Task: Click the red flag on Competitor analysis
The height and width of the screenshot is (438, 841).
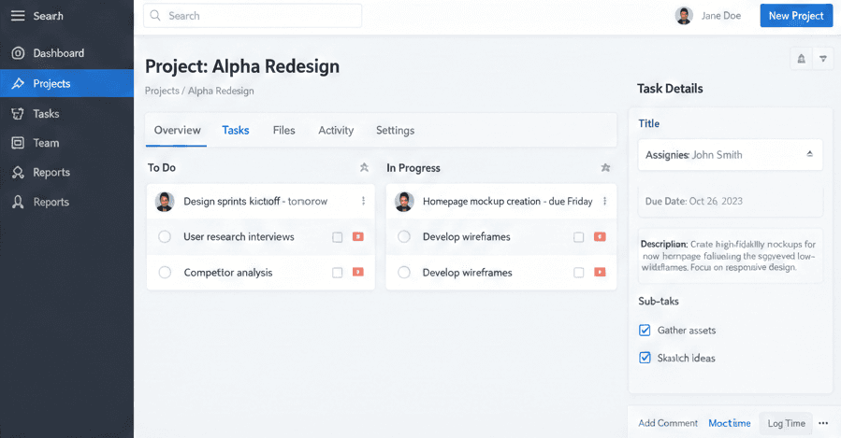Action: click(x=357, y=273)
